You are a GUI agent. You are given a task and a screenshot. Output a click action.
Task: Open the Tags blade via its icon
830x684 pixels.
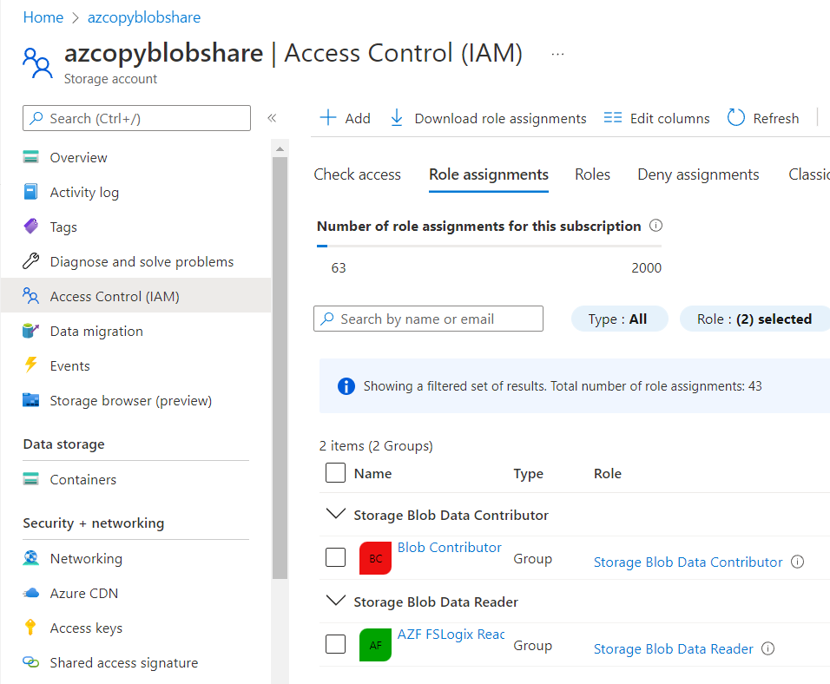click(x=31, y=227)
